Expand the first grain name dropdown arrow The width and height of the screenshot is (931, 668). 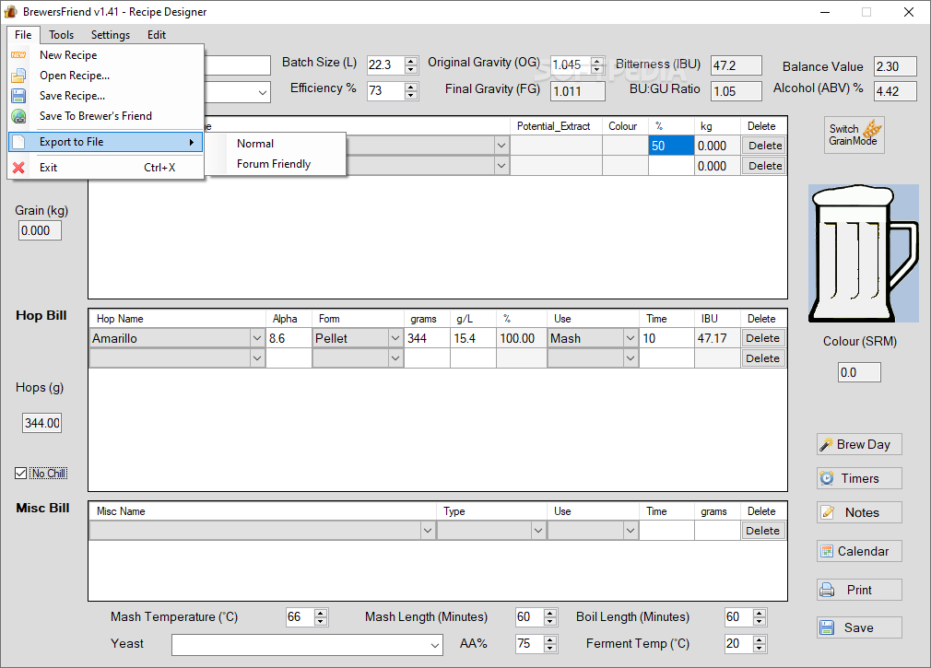[x=501, y=146]
